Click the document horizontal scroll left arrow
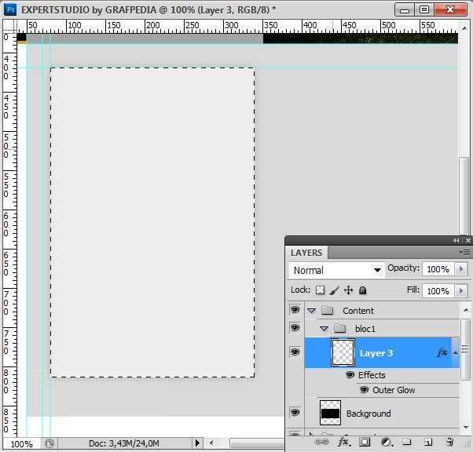The image size is (473, 452). 211,443
